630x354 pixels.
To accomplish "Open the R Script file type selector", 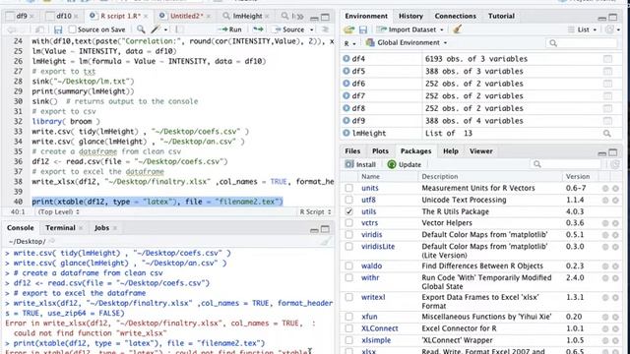I will (315, 212).
